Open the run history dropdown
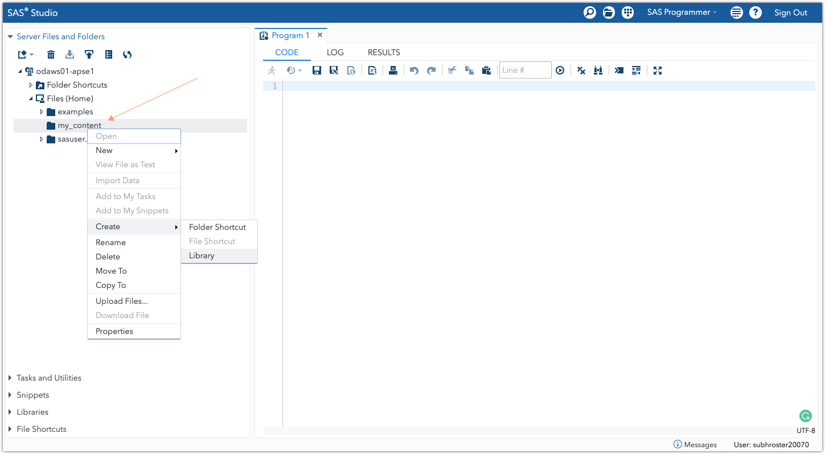 tap(294, 71)
